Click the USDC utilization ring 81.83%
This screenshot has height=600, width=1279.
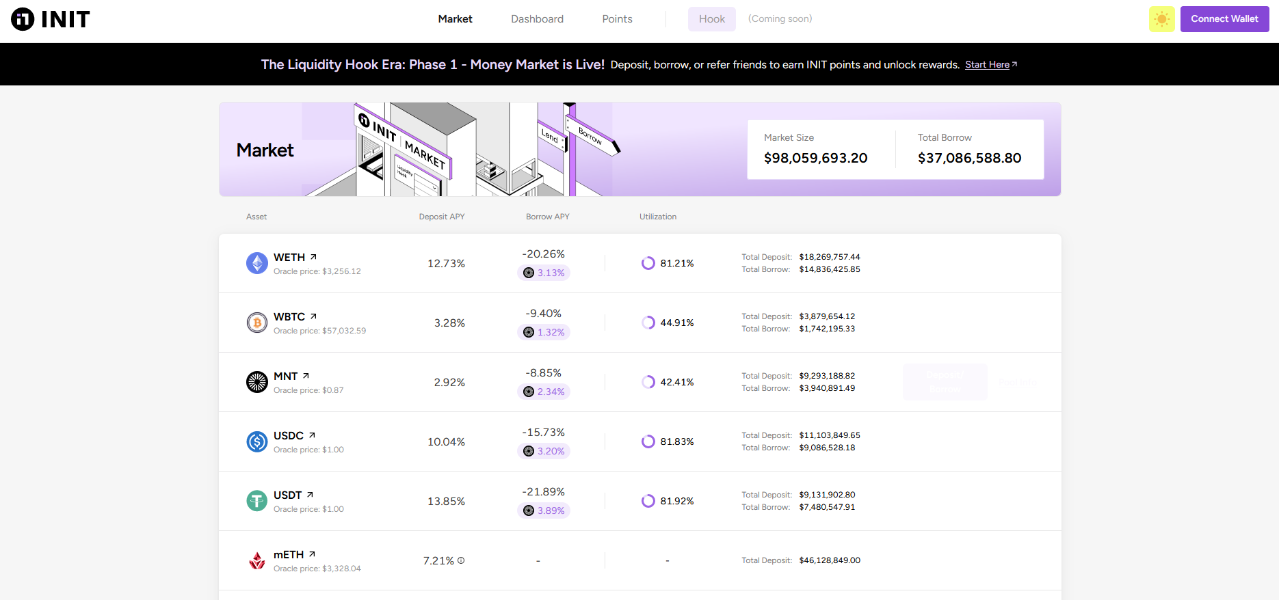[x=648, y=441]
